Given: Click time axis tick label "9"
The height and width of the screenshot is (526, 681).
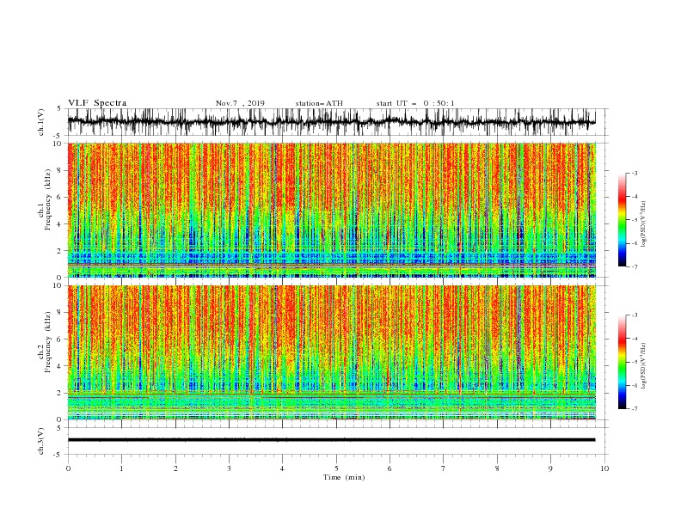Looking at the screenshot, I should coord(550,468).
